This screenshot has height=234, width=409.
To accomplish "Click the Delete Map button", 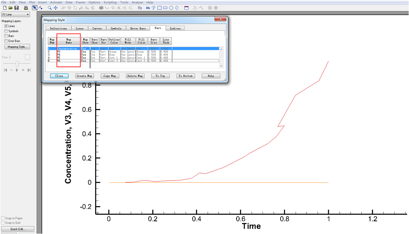I will tap(135, 76).
